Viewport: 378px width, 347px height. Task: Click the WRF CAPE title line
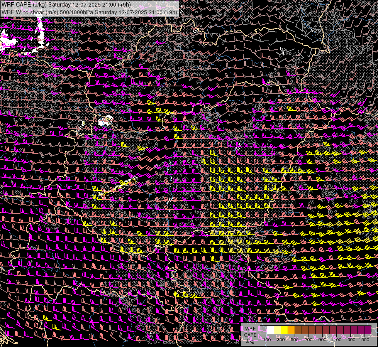pyautogui.click(x=66, y=5)
